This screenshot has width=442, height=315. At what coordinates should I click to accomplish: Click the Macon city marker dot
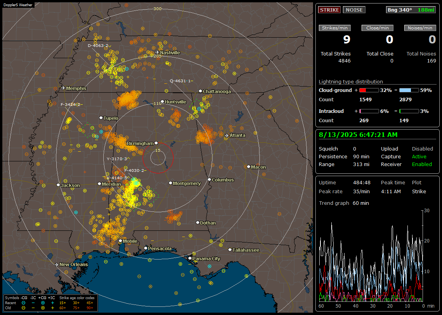(x=249, y=167)
